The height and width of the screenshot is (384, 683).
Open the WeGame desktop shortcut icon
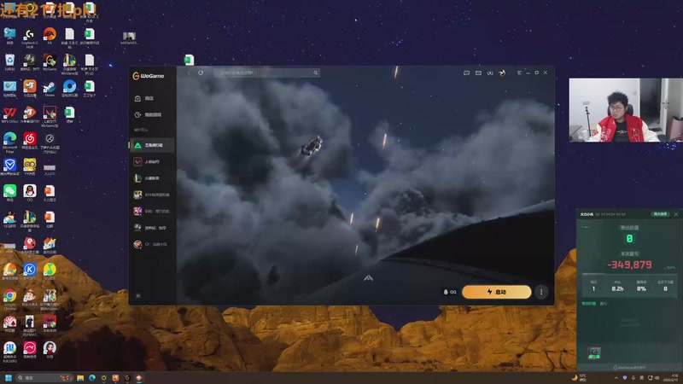pyautogui.click(x=50, y=62)
